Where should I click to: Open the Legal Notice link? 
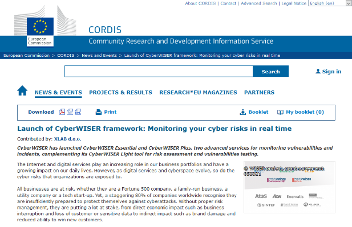(x=294, y=3)
